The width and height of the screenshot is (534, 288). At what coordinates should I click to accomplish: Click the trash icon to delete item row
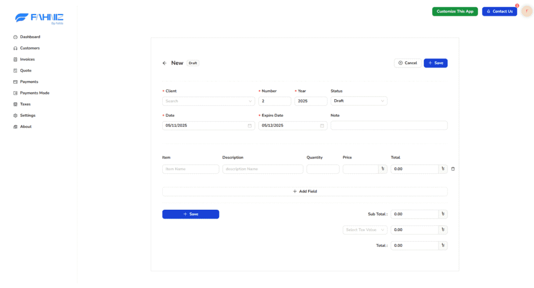453,169
